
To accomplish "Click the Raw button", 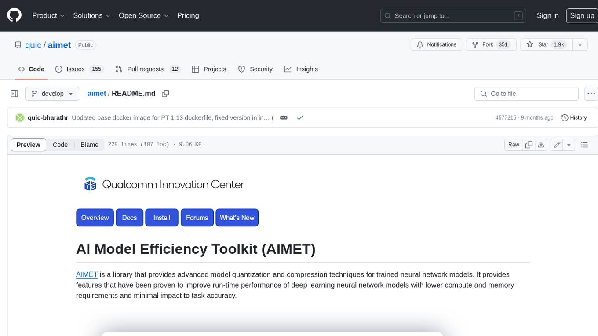I will 514,145.
